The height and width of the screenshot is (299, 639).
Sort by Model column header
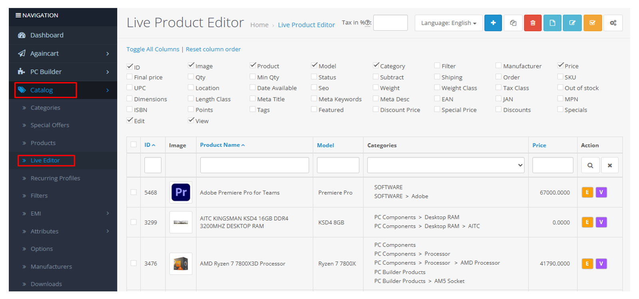point(325,146)
